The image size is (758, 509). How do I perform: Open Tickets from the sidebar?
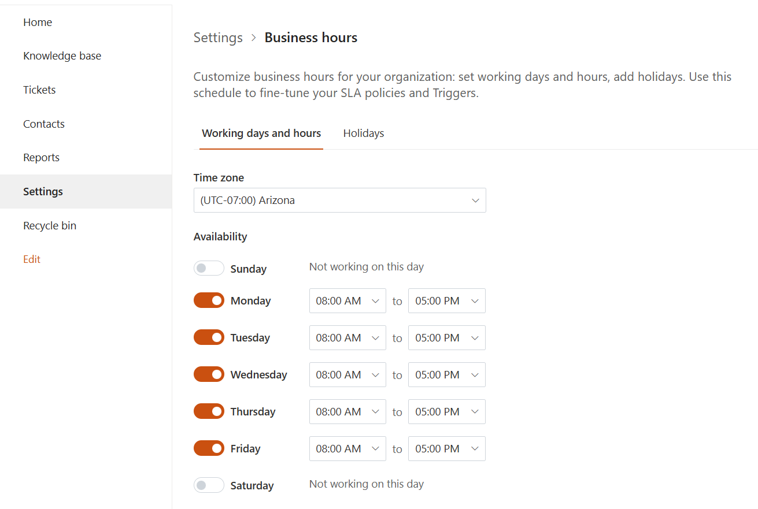click(39, 90)
